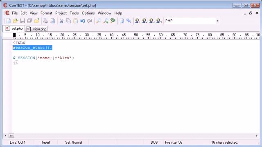Click the Cut scissors icon

pos(61,21)
